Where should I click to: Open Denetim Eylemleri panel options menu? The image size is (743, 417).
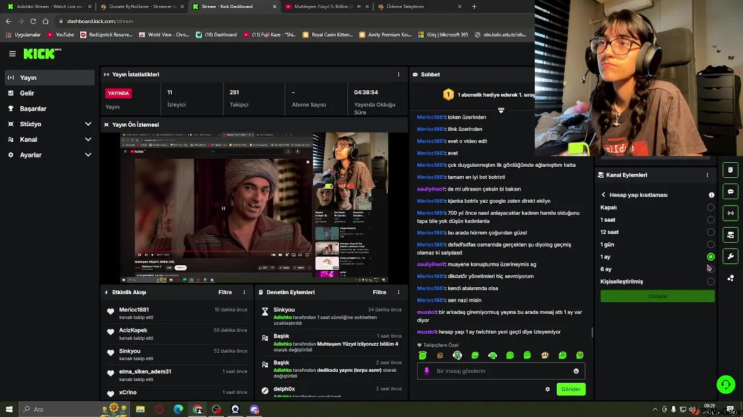click(x=398, y=292)
